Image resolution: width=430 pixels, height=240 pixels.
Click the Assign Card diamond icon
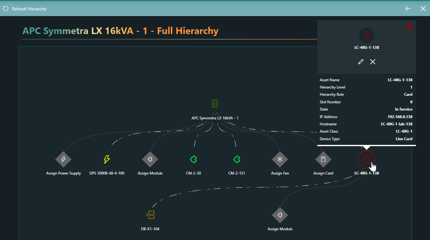(323, 159)
